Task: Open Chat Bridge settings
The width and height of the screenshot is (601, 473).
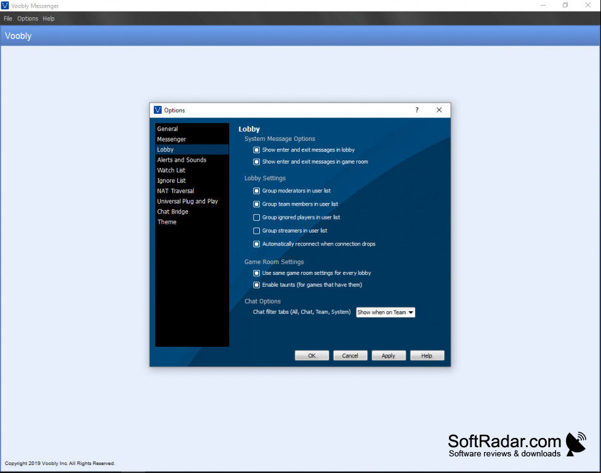Action: coord(192,212)
